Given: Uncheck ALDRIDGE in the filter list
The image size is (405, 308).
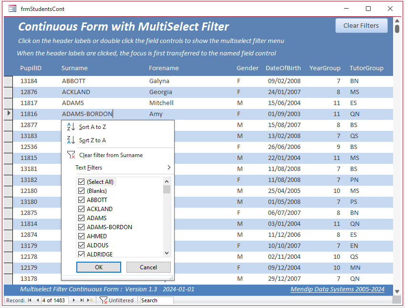Looking at the screenshot, I should (x=82, y=254).
